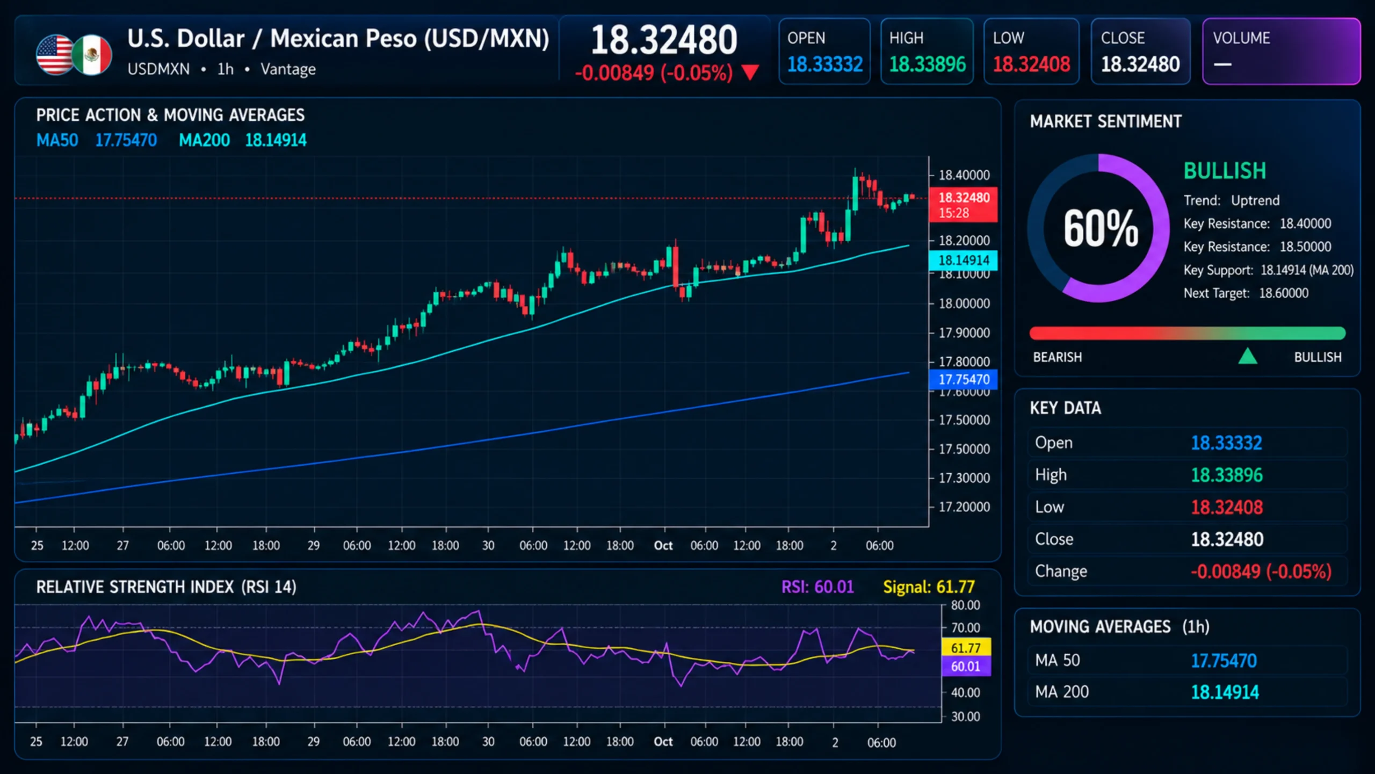Click the MA50 17.75470 chart legend

point(97,140)
